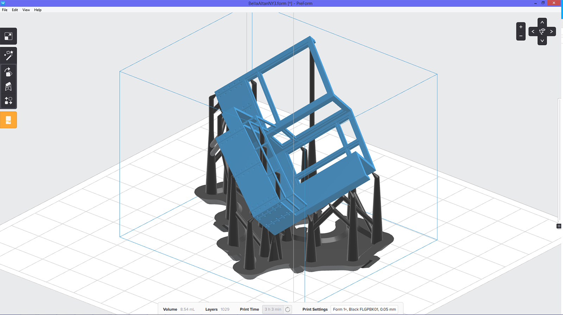Click the Layers 1029 readout

tap(217, 309)
